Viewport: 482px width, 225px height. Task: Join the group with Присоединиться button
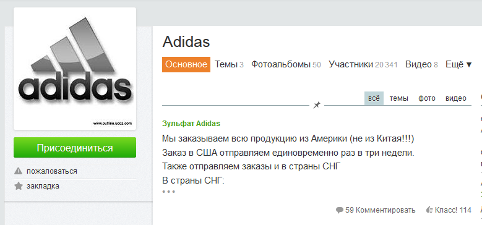coord(75,148)
